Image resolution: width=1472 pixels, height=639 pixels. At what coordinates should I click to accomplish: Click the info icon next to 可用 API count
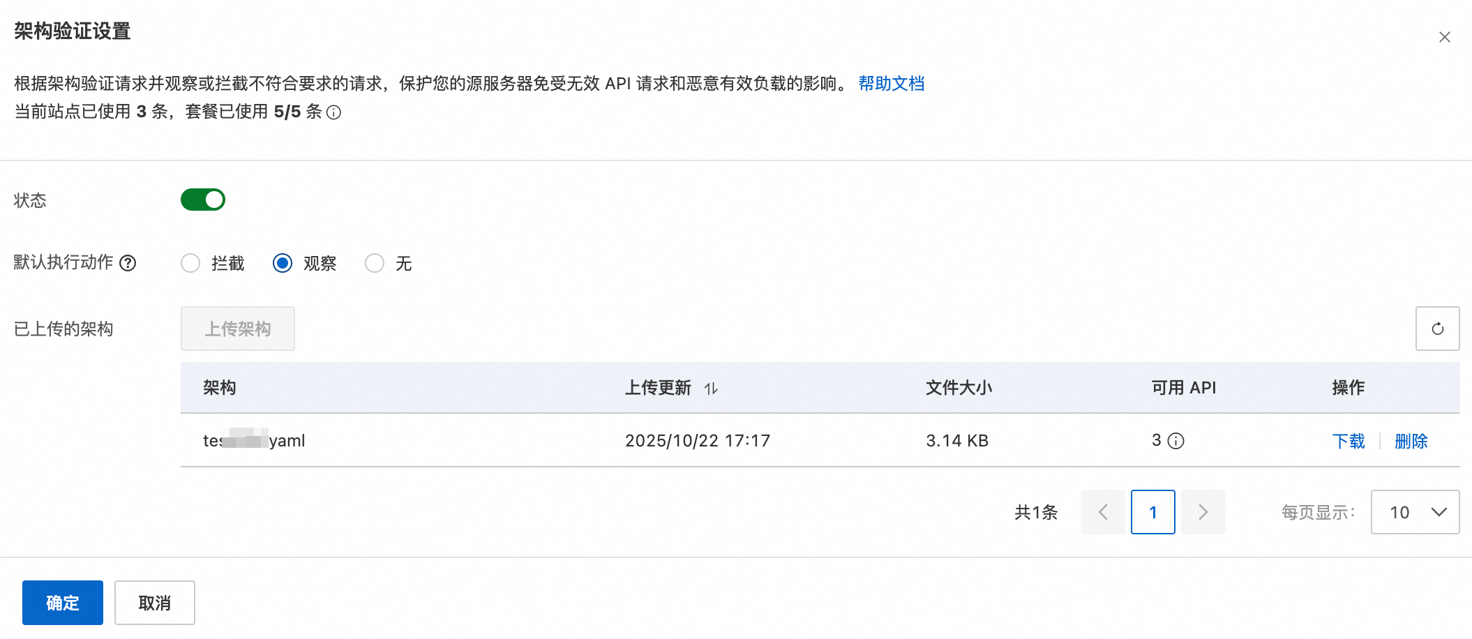(x=1176, y=441)
